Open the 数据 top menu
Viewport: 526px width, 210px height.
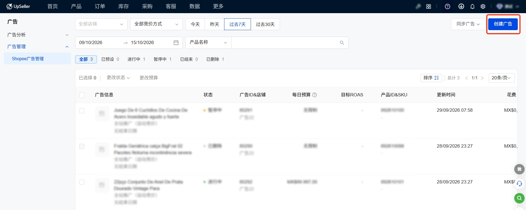[x=195, y=6]
